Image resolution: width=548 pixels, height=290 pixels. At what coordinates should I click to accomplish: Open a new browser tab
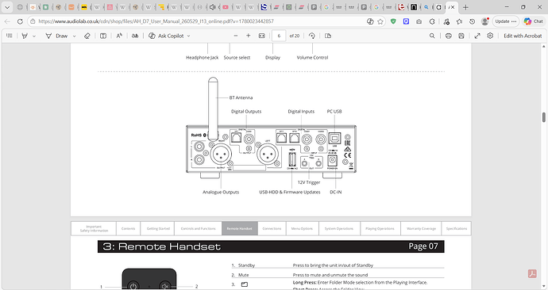(465, 7)
